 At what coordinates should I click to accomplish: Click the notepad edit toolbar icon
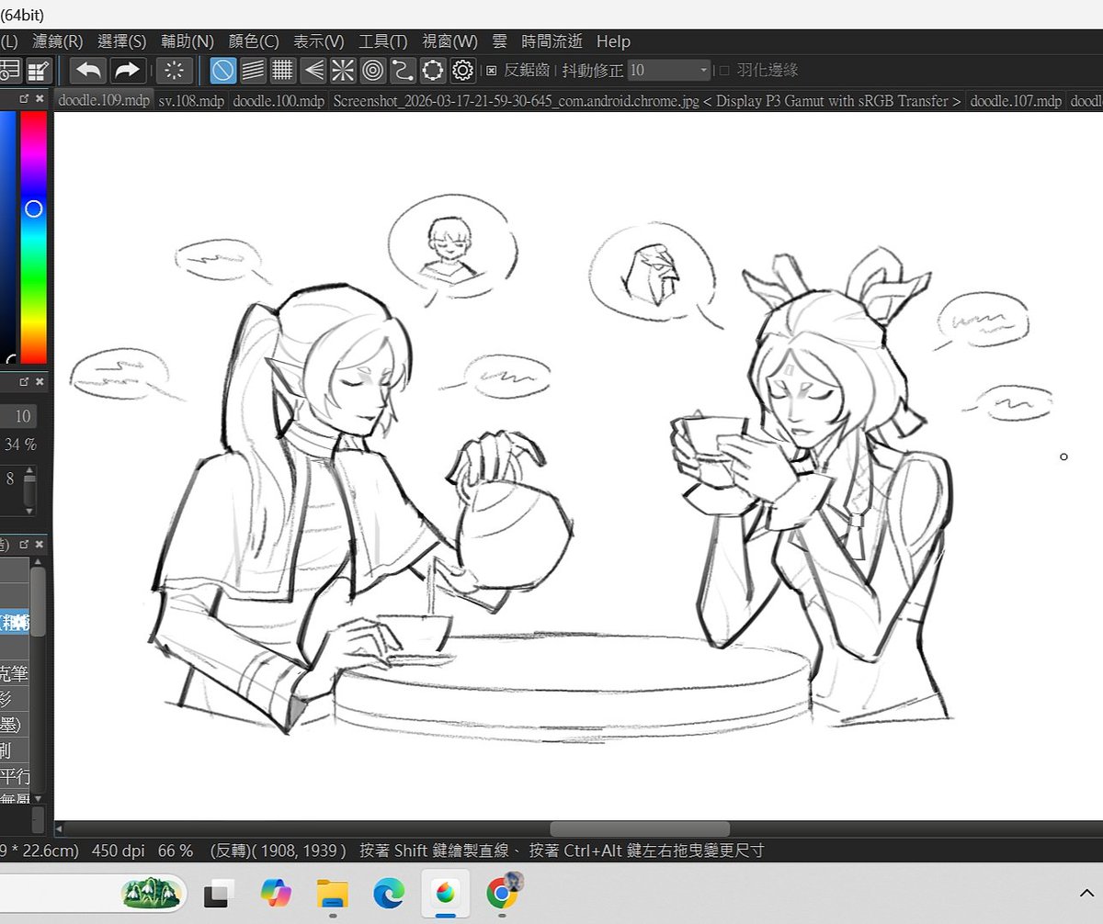coord(39,70)
